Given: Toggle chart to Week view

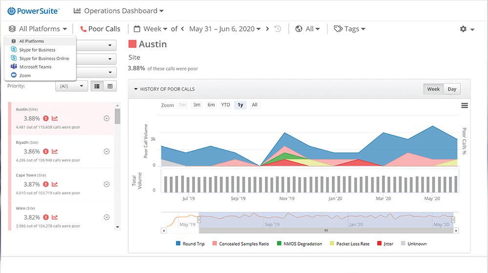Looking at the screenshot, I should 433,89.
